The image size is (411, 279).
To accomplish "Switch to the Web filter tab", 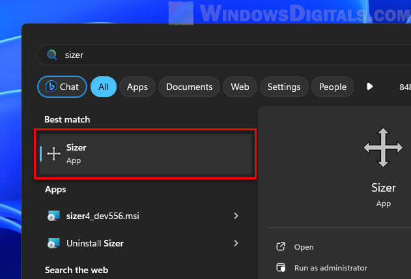I will click(240, 87).
